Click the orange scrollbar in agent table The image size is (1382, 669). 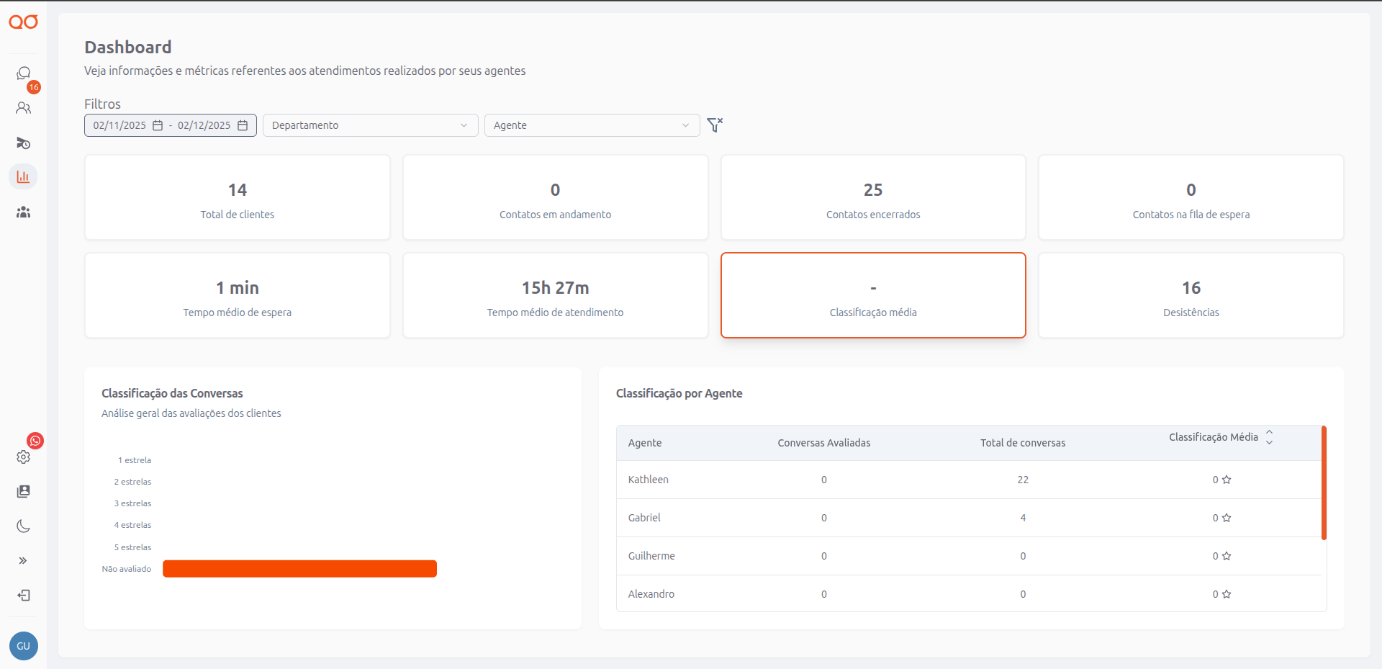point(1324,482)
